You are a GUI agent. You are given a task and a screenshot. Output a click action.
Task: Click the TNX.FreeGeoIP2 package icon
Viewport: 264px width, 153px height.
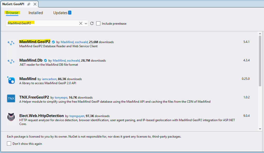click(11, 99)
